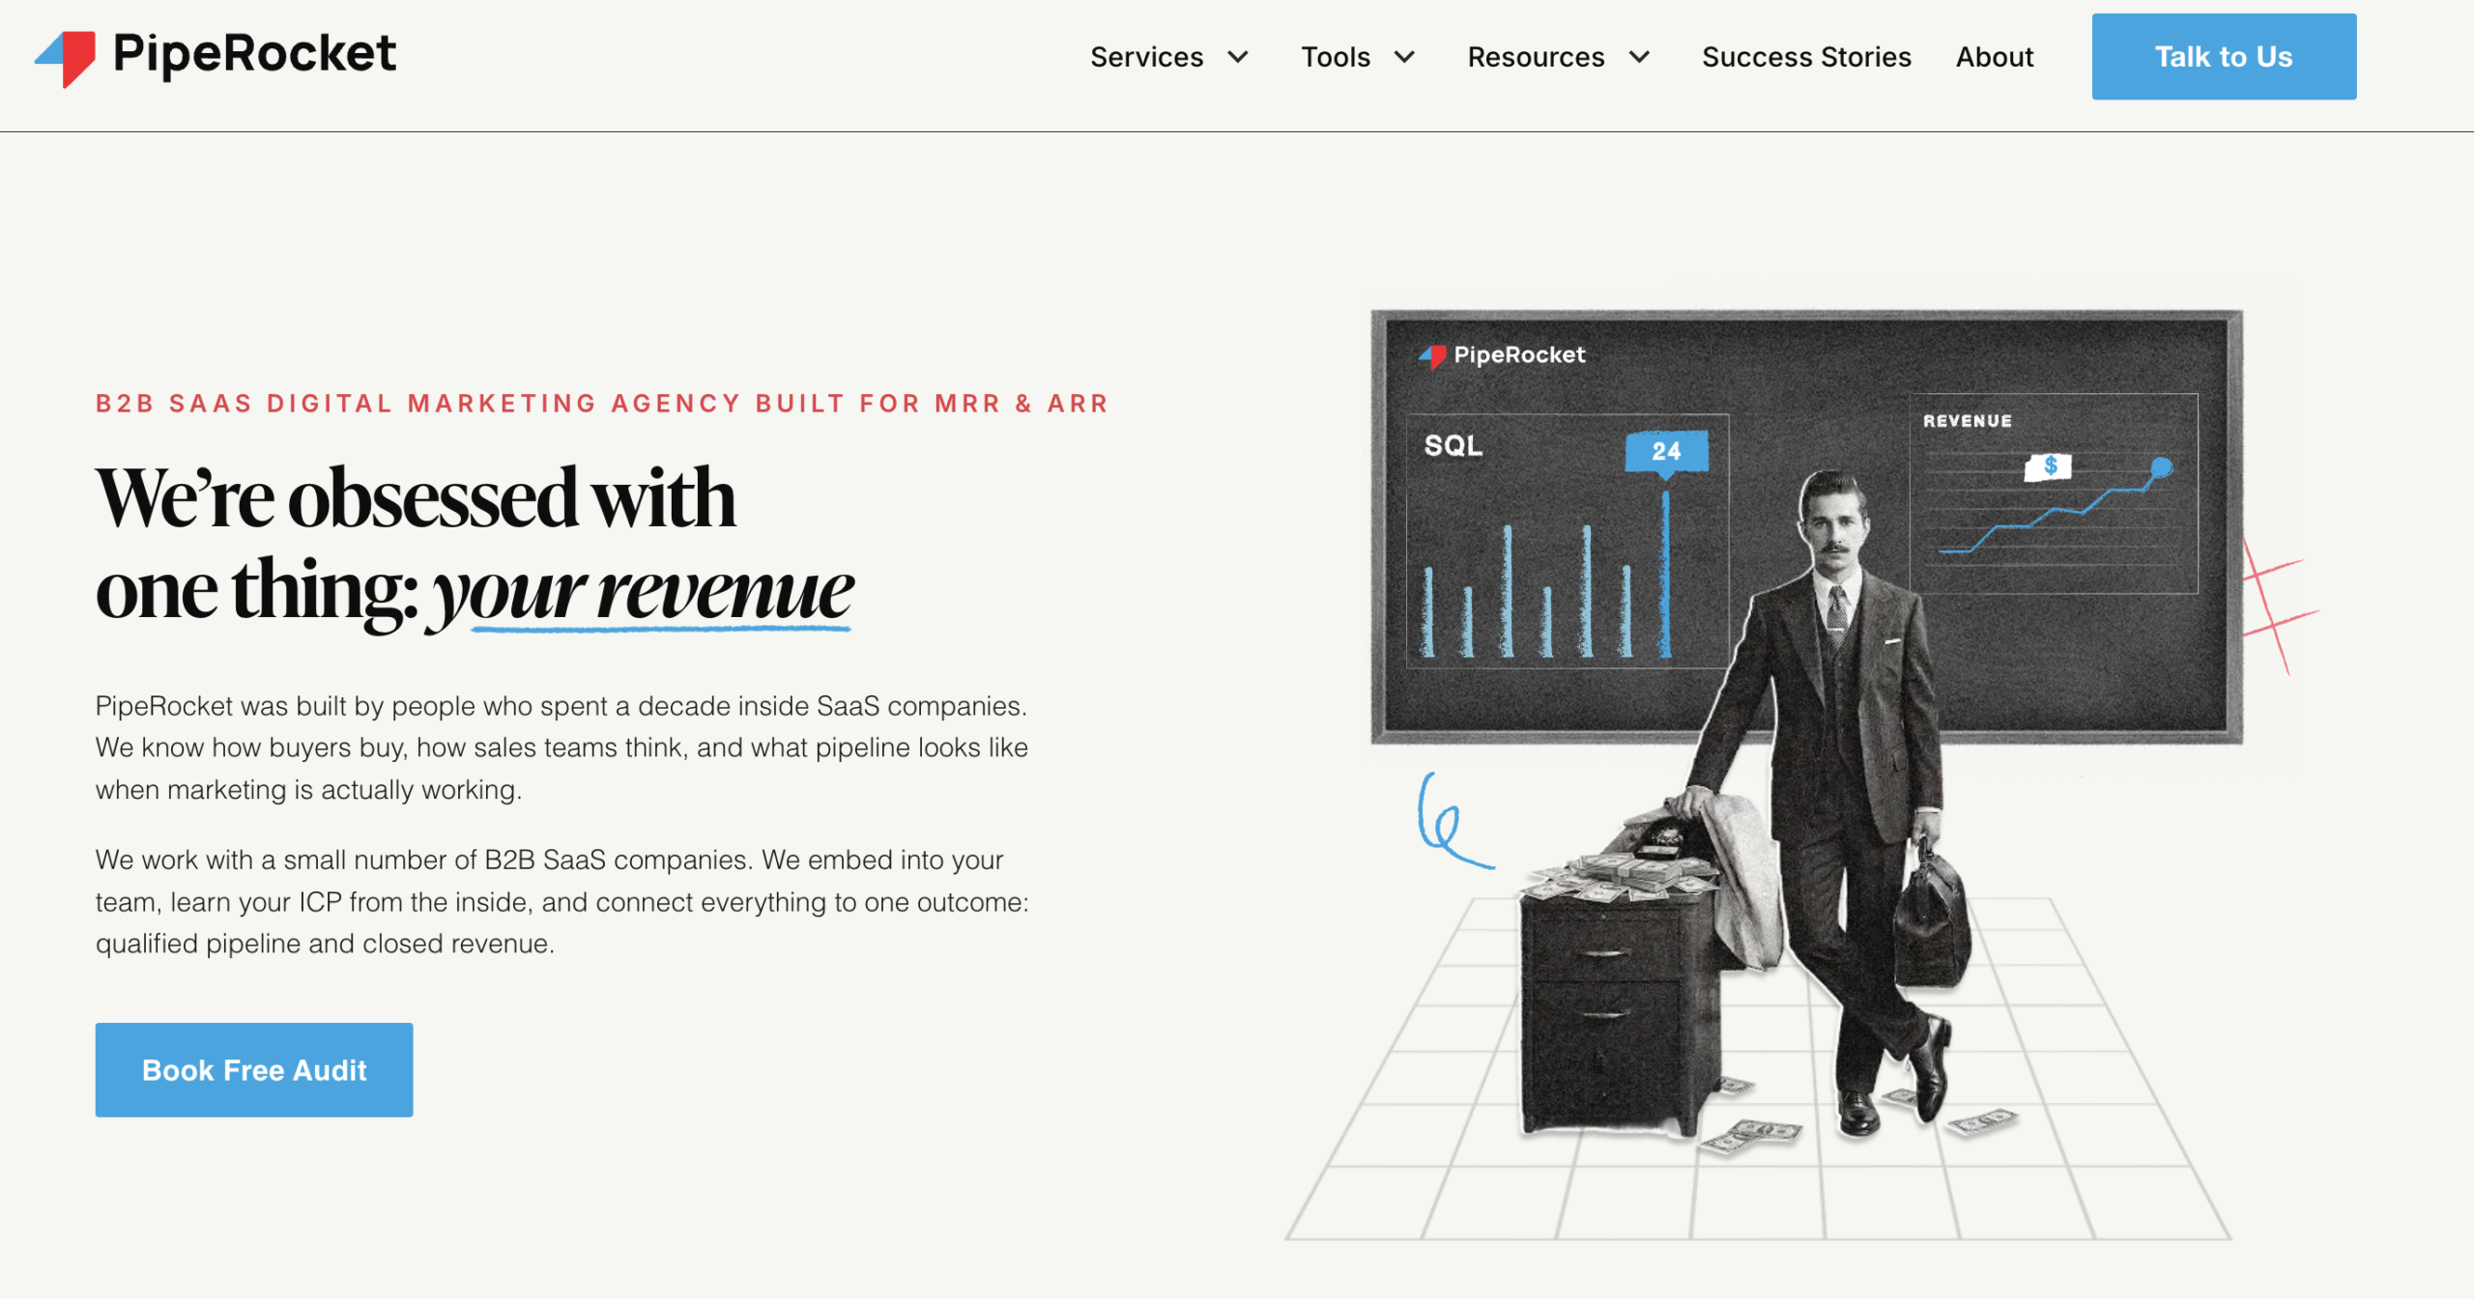The width and height of the screenshot is (2474, 1299).
Task: Click the 'We're obsessed with' heading line
Action: tap(416, 498)
